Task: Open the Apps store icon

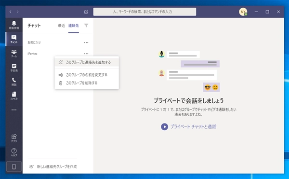Action: 14,138
